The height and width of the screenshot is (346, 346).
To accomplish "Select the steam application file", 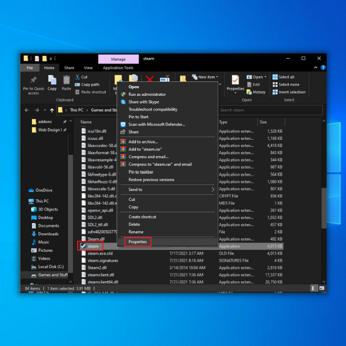I will (93, 246).
